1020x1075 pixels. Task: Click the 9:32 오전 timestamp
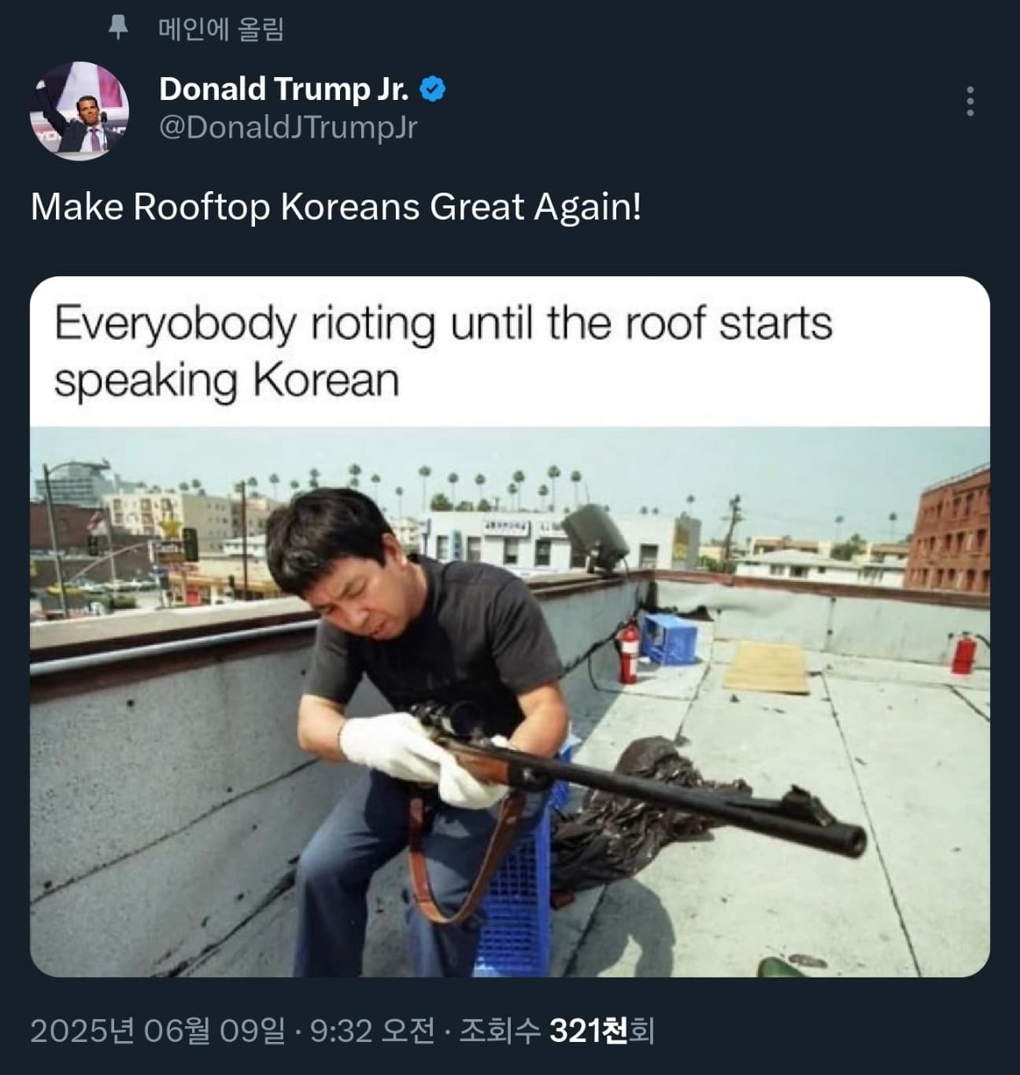point(372,1030)
